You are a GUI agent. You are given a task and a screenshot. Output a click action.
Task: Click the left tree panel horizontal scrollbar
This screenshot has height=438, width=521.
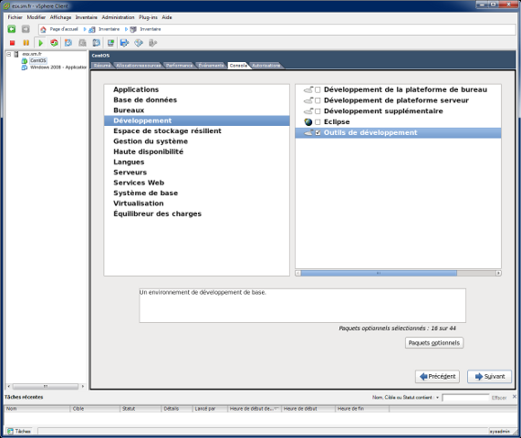tap(46, 387)
